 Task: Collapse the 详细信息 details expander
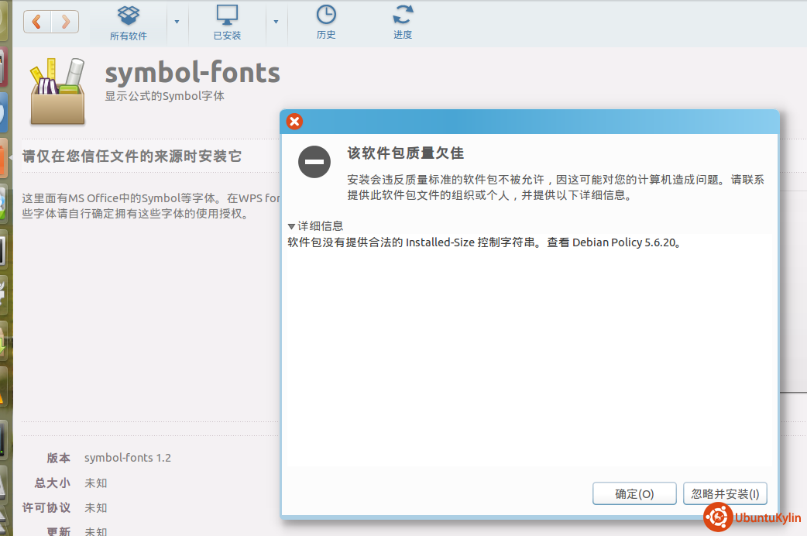[291, 226]
